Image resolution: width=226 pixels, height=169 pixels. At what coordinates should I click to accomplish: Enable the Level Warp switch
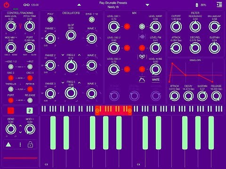coord(142,27)
